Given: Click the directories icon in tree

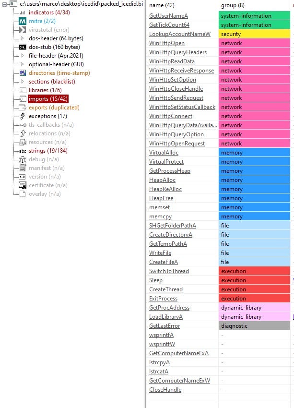Looking at the screenshot, I should coord(22,73).
